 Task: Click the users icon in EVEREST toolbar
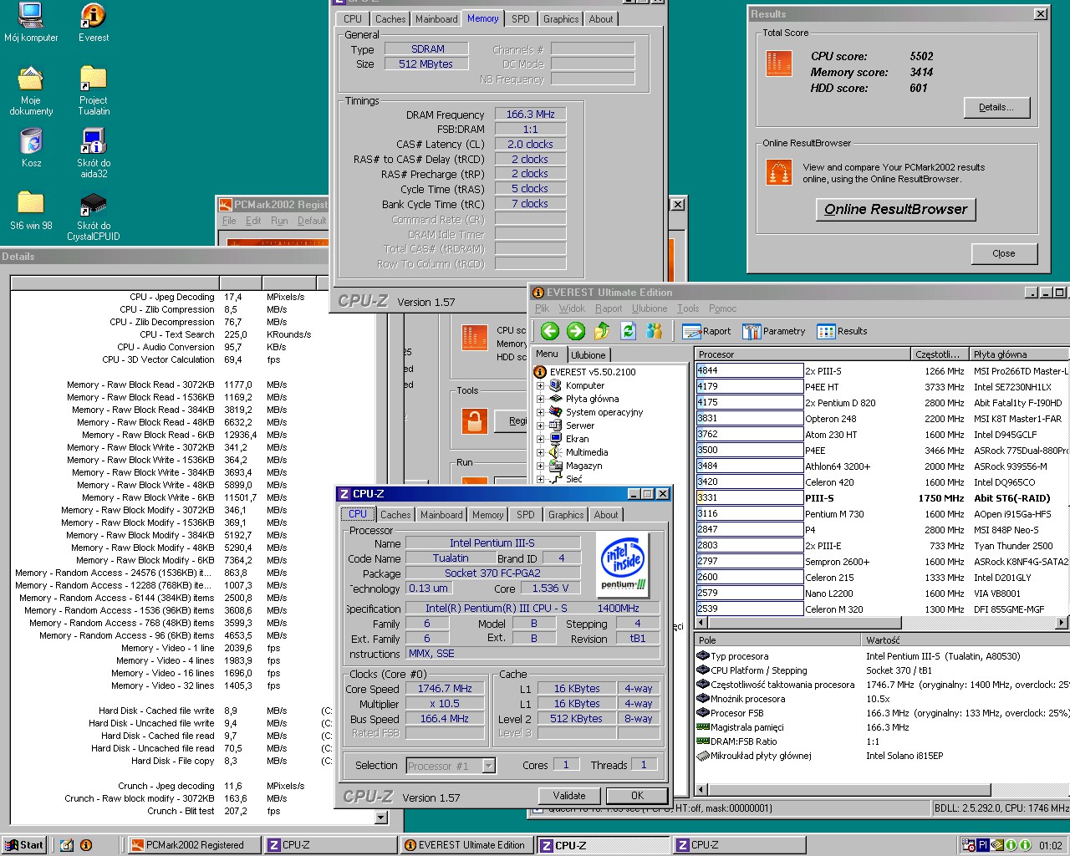point(654,331)
